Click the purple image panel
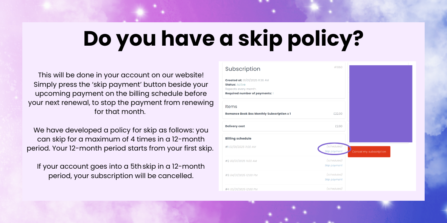Image resolution: width=447 pixels, height=223 pixels. pos(380,104)
